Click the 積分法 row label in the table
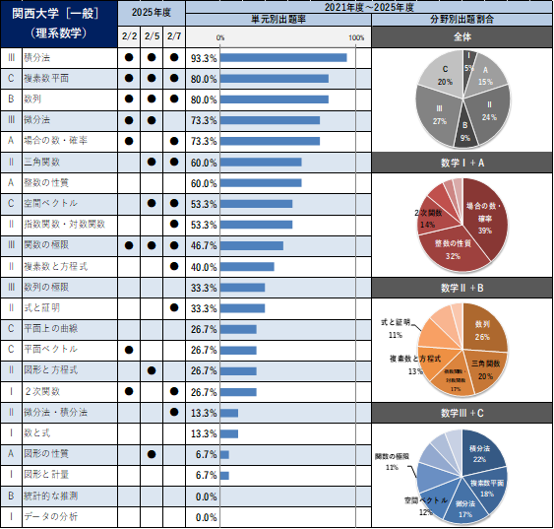The height and width of the screenshot is (529, 554). 37,58
